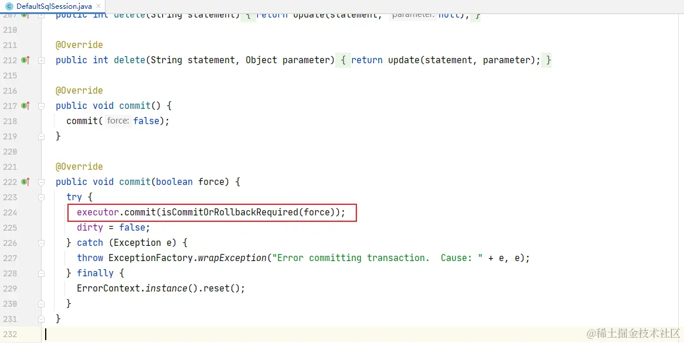Click 'instance' method call on line 229
The width and height of the screenshot is (684, 343).
click(166, 289)
